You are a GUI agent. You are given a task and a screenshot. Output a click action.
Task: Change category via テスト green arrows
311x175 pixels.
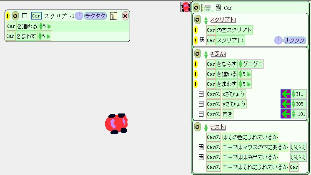206,128
